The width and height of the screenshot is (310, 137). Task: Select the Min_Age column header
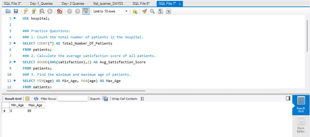18,105
